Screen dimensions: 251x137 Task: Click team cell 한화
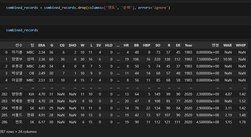pos(31,115)
